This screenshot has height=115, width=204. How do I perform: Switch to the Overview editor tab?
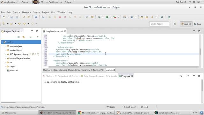tap(47, 70)
